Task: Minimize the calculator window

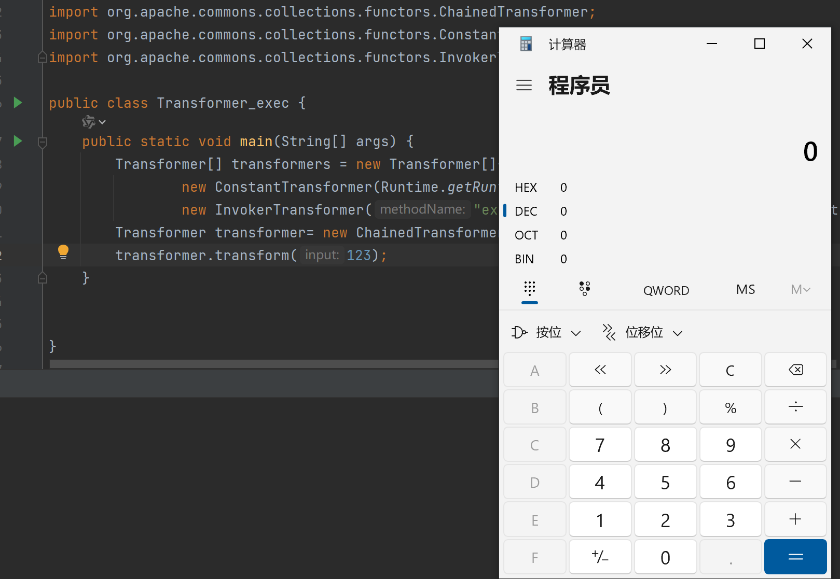Action: tap(712, 44)
